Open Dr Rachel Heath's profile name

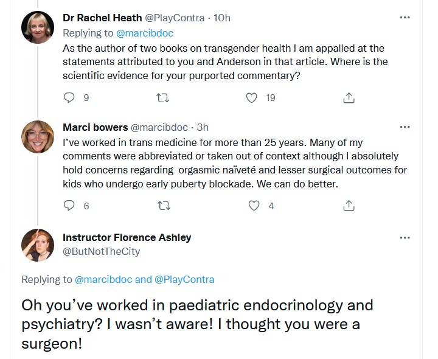102,18
